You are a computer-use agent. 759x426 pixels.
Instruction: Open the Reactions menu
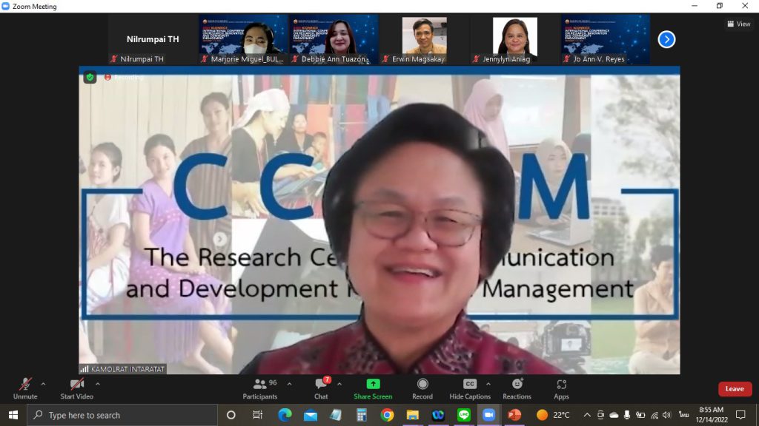[x=517, y=389]
